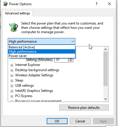The image size is (118, 127).
Task: Expand the USB settings node
Action: pos(12,86)
